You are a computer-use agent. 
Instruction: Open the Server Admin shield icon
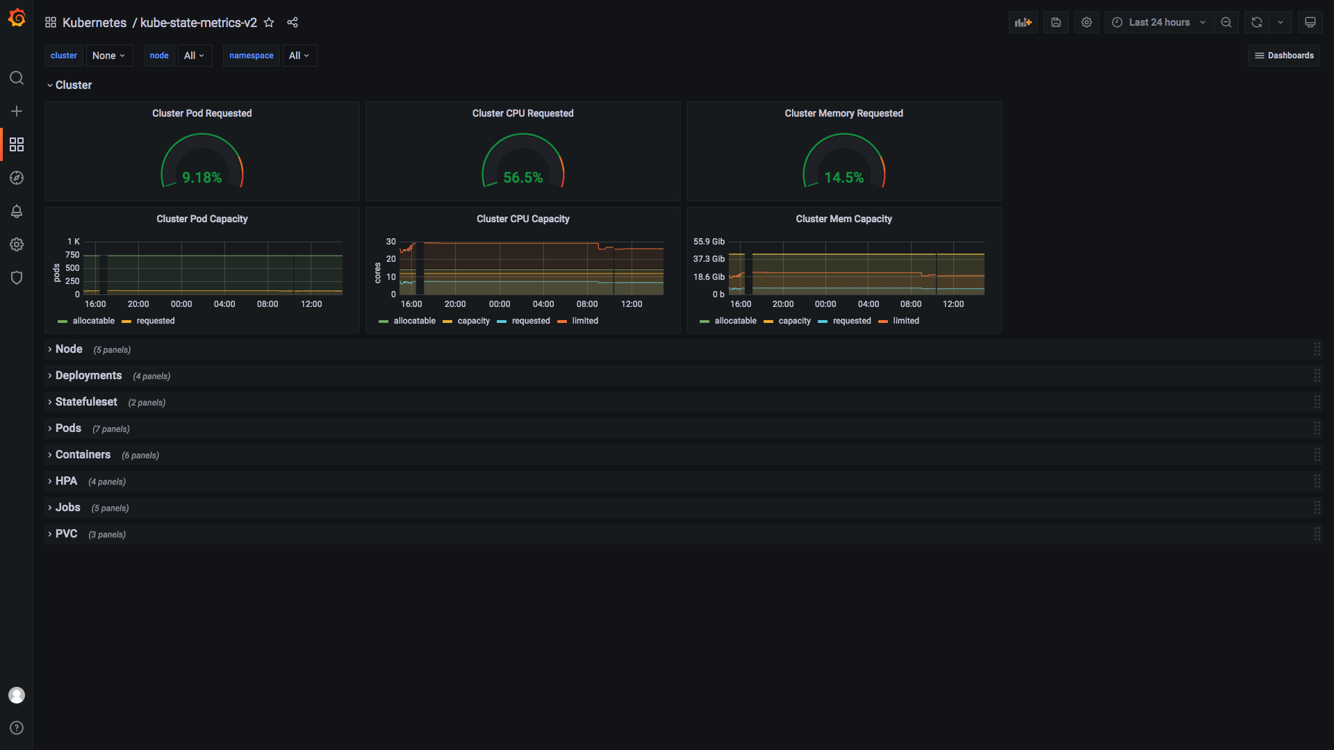17,278
